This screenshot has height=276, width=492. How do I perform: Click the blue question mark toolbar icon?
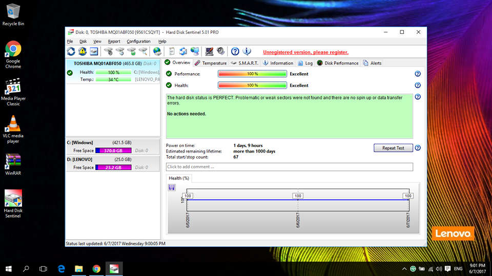click(x=235, y=51)
